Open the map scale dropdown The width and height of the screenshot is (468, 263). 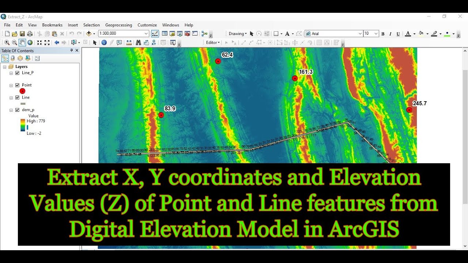click(146, 34)
